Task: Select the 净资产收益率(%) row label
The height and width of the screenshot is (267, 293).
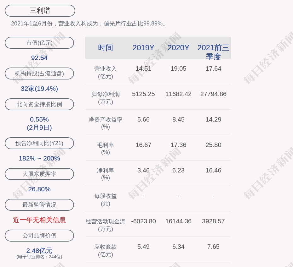Action: click(x=106, y=123)
